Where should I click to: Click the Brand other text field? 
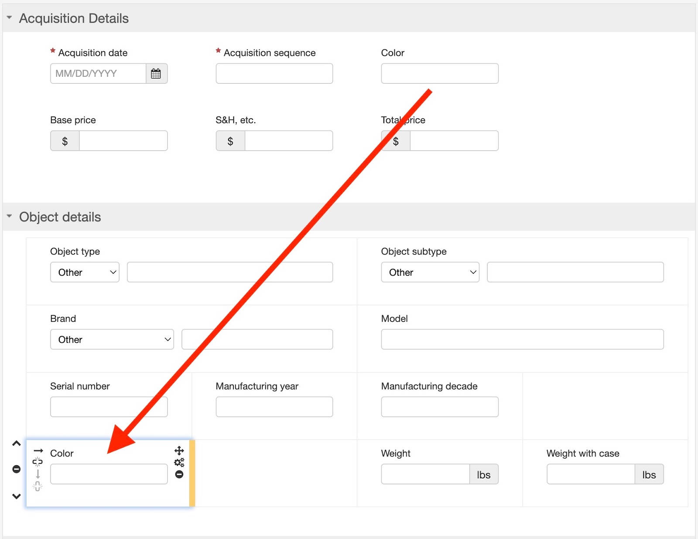257,339
